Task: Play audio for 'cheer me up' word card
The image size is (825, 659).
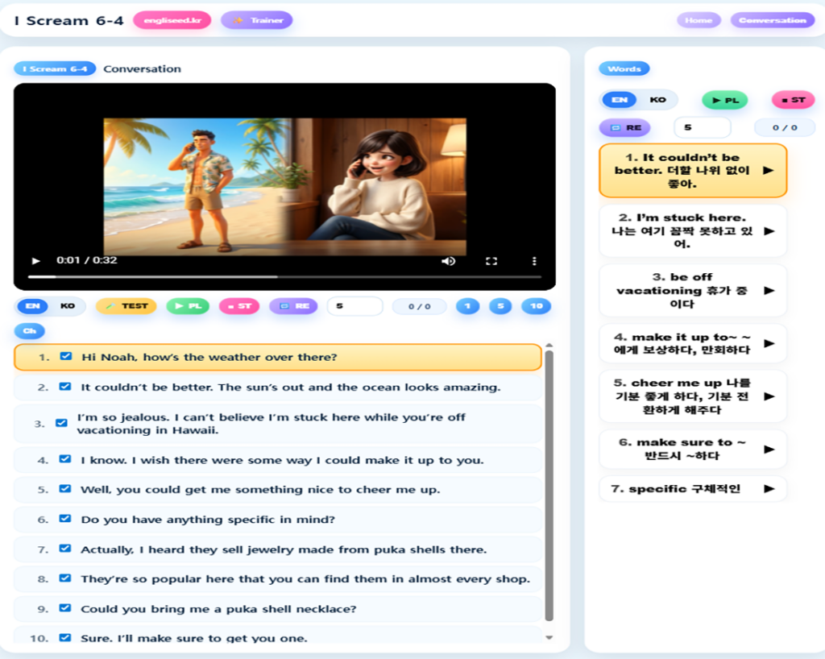Action: click(x=768, y=396)
